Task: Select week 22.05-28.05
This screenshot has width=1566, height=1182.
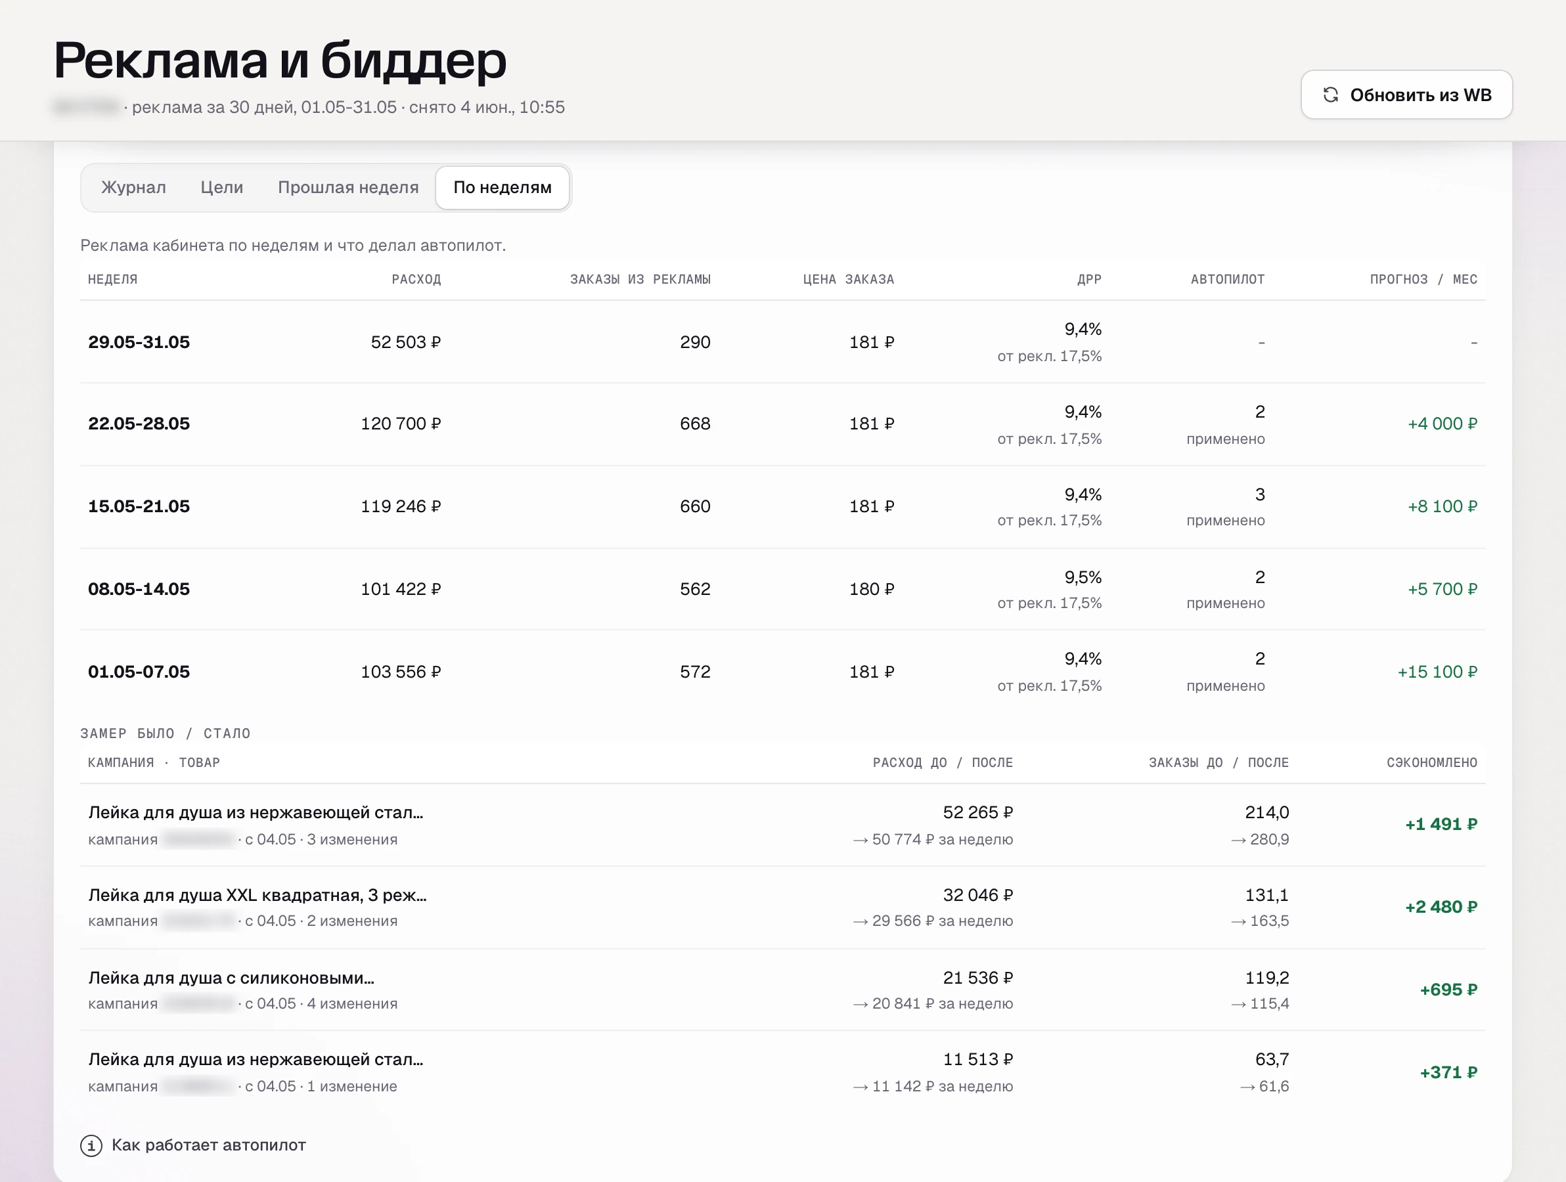Action: point(139,424)
